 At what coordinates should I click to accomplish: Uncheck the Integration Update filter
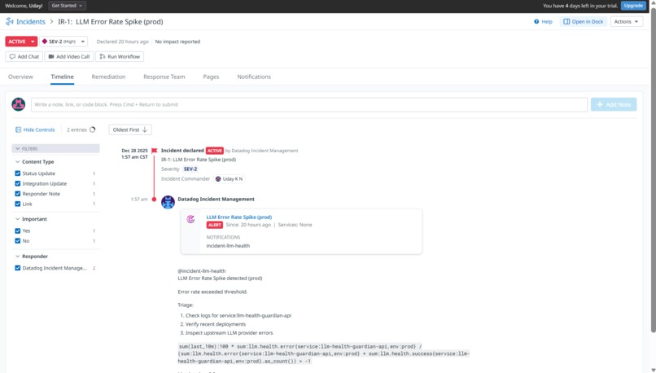tap(18, 183)
